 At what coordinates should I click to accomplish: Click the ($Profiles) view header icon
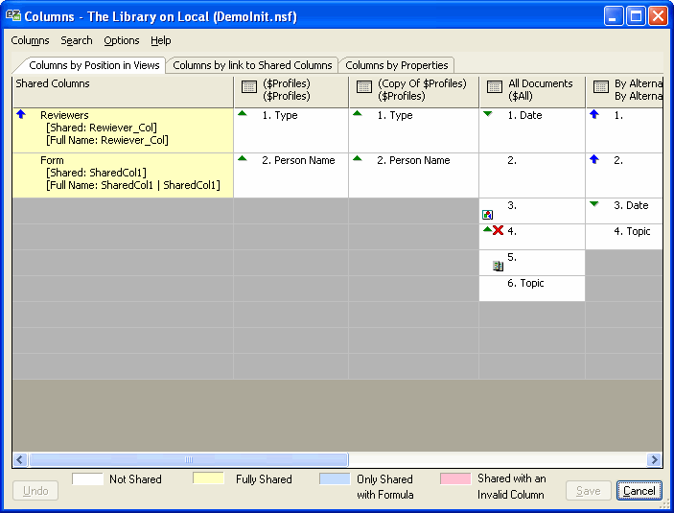[248, 87]
